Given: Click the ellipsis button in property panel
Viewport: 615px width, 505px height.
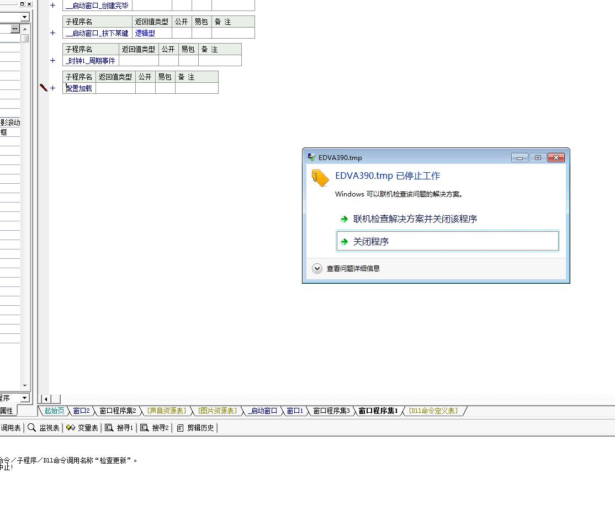Looking at the screenshot, I should 15,29.
